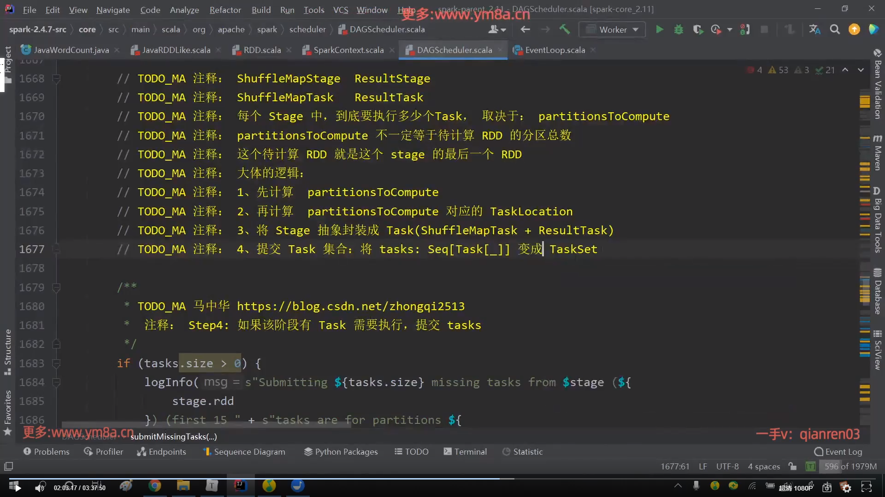Screen dimensions: 885x497
Task: Run with Coverage shield icon
Action: click(x=697, y=29)
